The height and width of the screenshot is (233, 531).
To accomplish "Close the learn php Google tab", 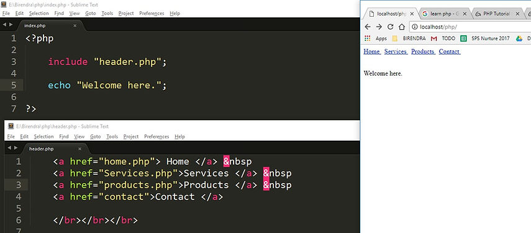I will point(465,14).
